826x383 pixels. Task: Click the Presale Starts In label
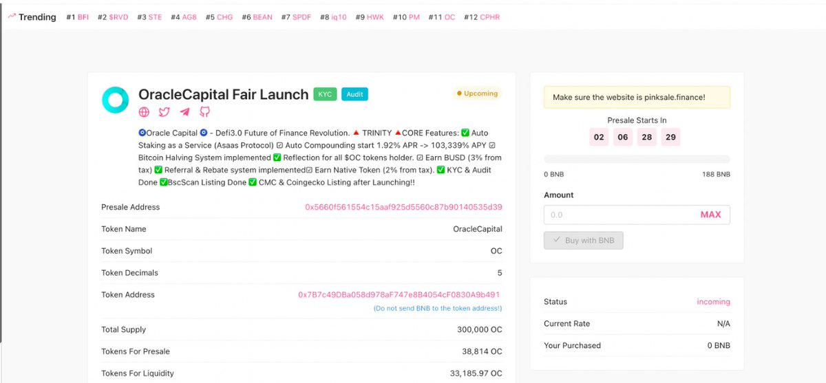click(637, 120)
